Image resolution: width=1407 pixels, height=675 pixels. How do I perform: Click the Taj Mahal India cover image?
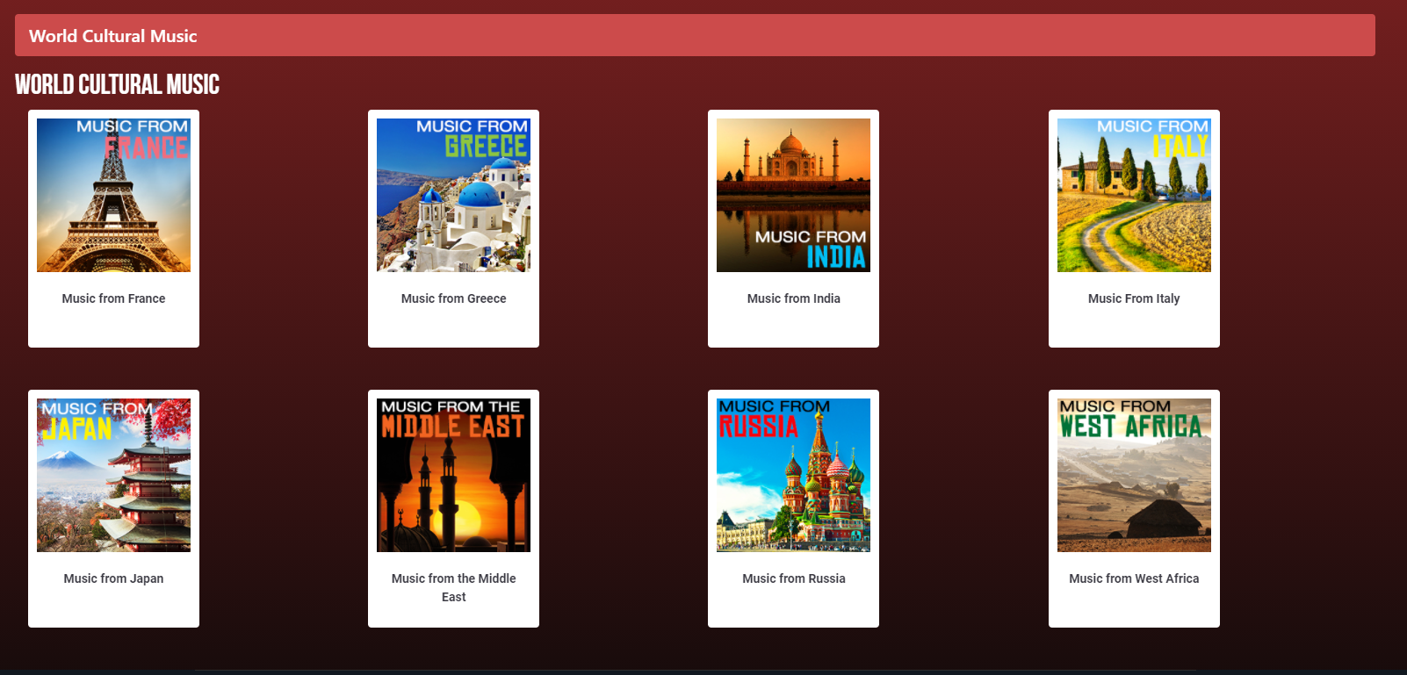tap(793, 195)
